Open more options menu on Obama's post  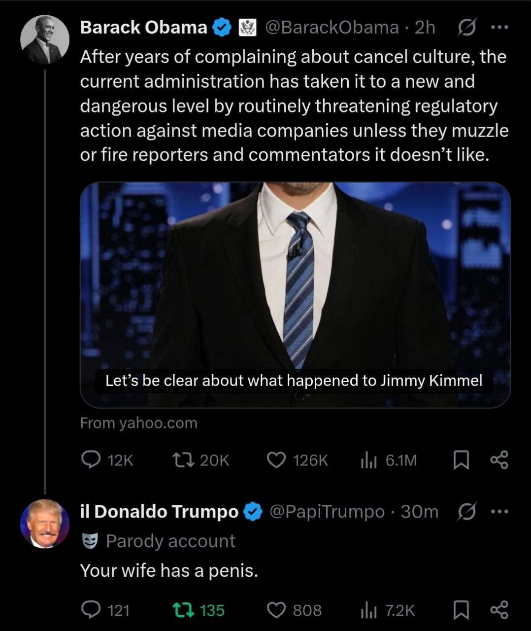point(499,28)
